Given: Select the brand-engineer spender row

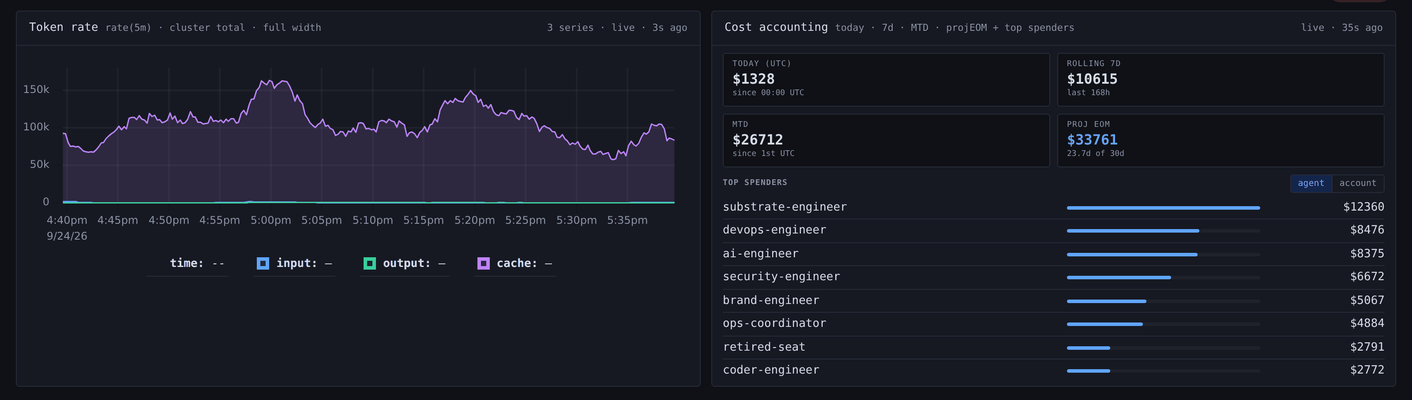Looking at the screenshot, I should coord(1053,300).
